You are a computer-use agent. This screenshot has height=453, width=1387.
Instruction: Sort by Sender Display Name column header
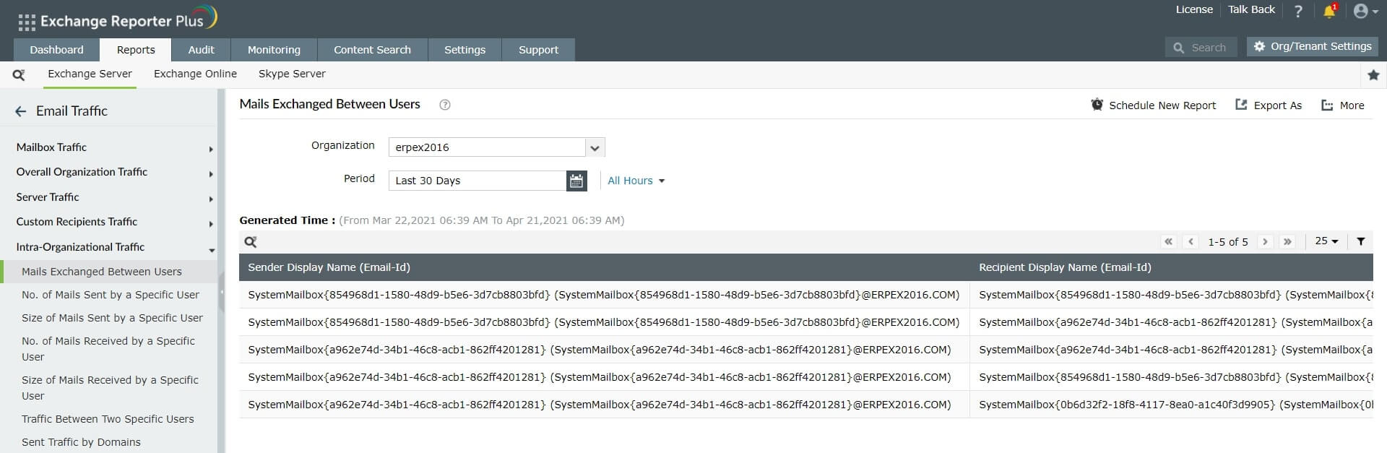329,267
